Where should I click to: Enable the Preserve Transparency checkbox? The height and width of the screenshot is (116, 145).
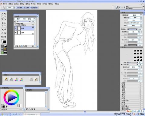point(15,24)
